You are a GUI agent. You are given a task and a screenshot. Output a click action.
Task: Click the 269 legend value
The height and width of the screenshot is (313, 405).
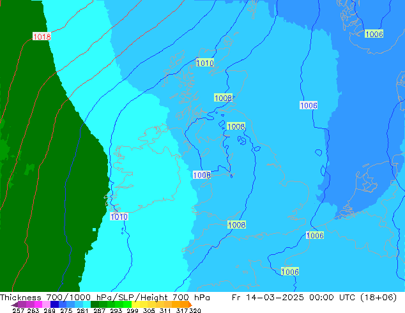(x=50, y=310)
